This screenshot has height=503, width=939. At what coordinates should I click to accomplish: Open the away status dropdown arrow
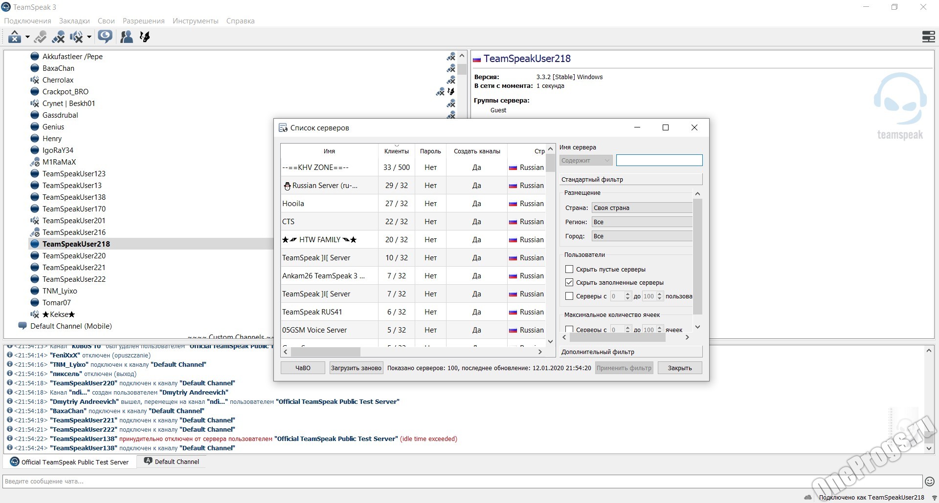click(27, 37)
